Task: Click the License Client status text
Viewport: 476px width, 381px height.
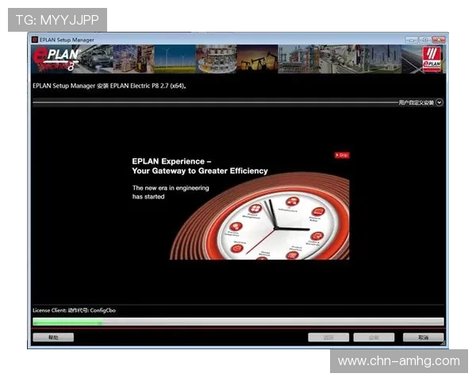Action: [74, 310]
